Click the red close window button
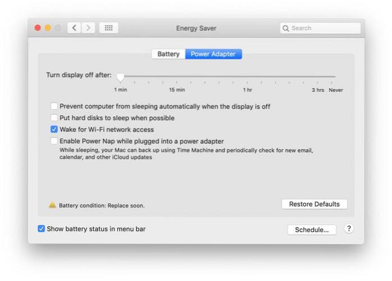 (x=38, y=28)
